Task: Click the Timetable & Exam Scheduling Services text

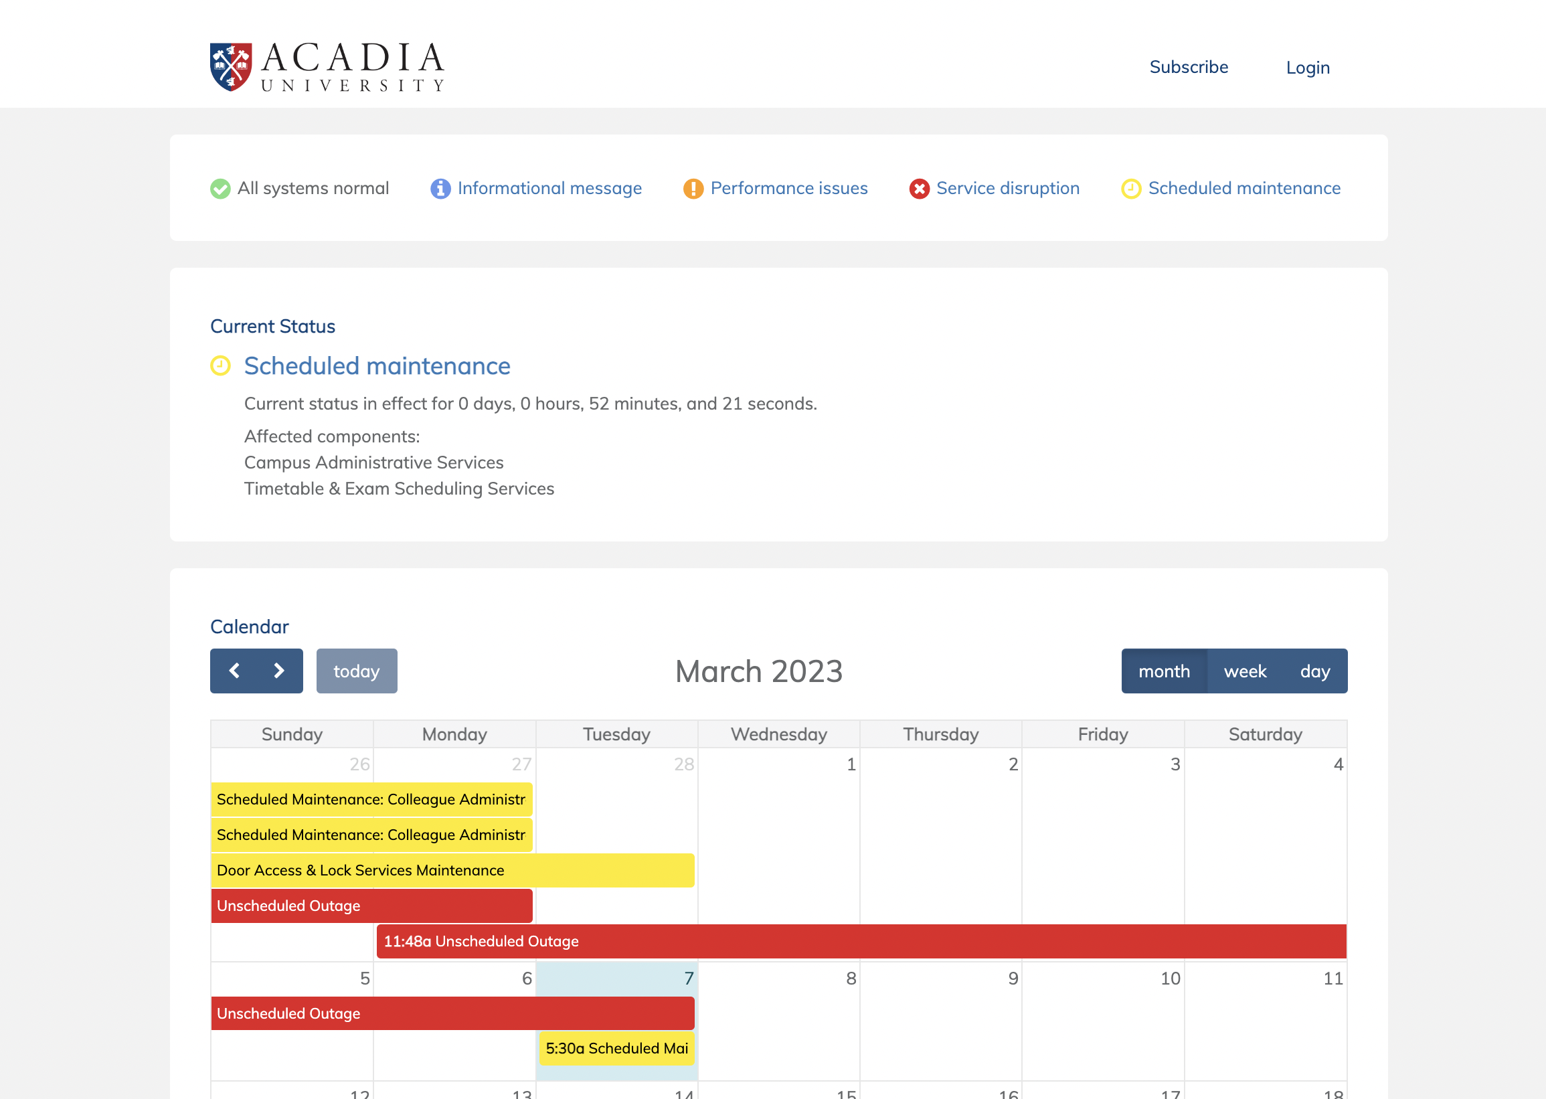Action: [399, 489]
